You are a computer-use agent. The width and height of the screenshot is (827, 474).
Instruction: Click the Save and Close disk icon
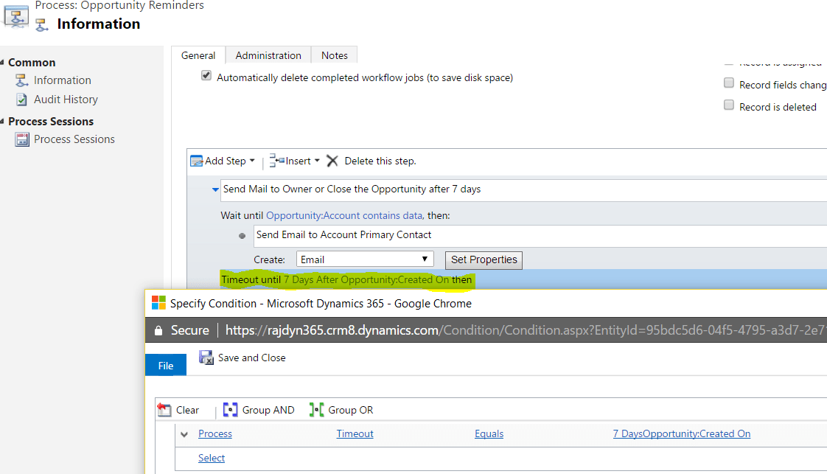click(x=206, y=358)
